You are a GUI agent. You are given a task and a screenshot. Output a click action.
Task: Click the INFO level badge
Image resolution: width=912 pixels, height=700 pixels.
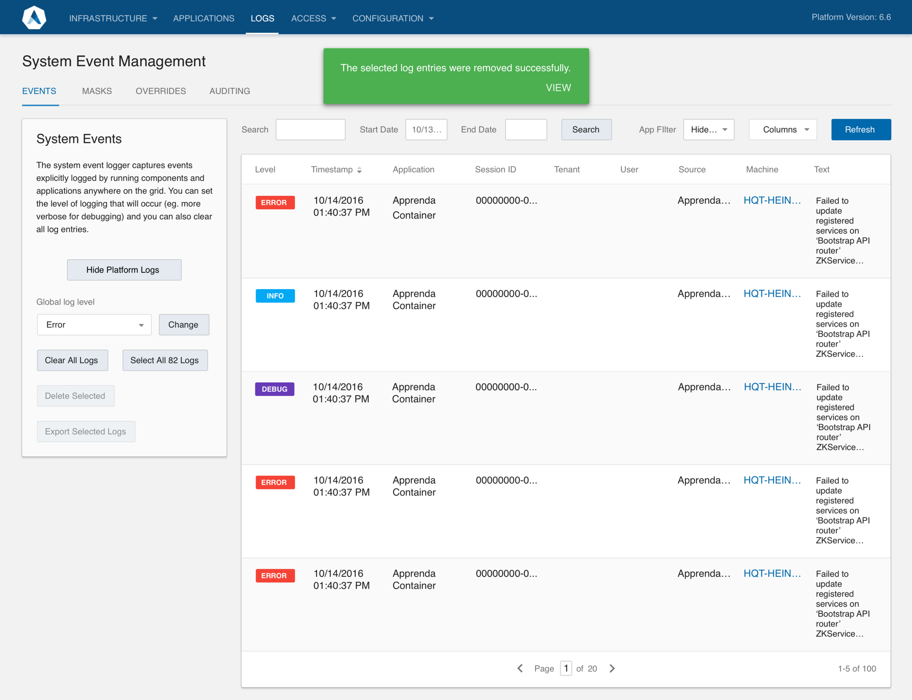click(x=275, y=296)
